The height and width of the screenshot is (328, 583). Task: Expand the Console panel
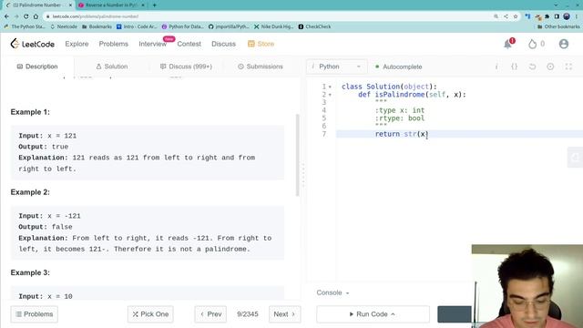coord(332,292)
